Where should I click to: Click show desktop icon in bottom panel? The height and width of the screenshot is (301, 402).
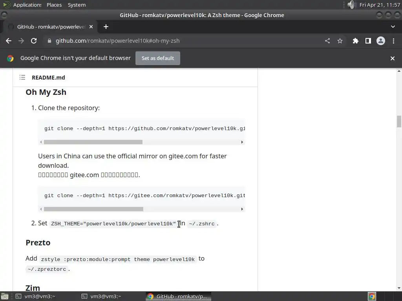pos(4,296)
